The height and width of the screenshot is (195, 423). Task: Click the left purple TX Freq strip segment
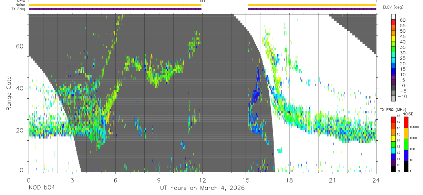coord(115,9)
